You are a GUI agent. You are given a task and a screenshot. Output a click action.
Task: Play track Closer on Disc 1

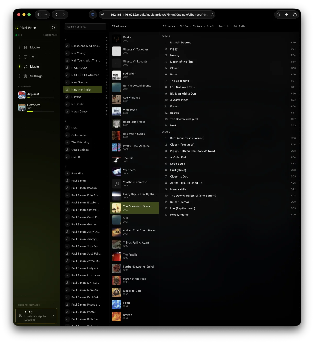230,68
